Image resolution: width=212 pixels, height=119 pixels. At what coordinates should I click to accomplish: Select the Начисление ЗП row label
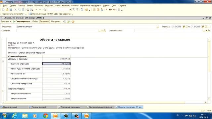coord(18,74)
